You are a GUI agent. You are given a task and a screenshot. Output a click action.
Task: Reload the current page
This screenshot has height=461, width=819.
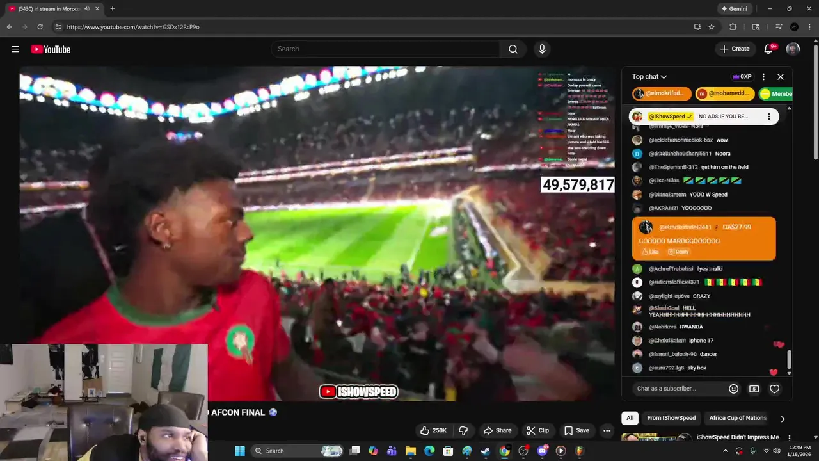(x=40, y=27)
